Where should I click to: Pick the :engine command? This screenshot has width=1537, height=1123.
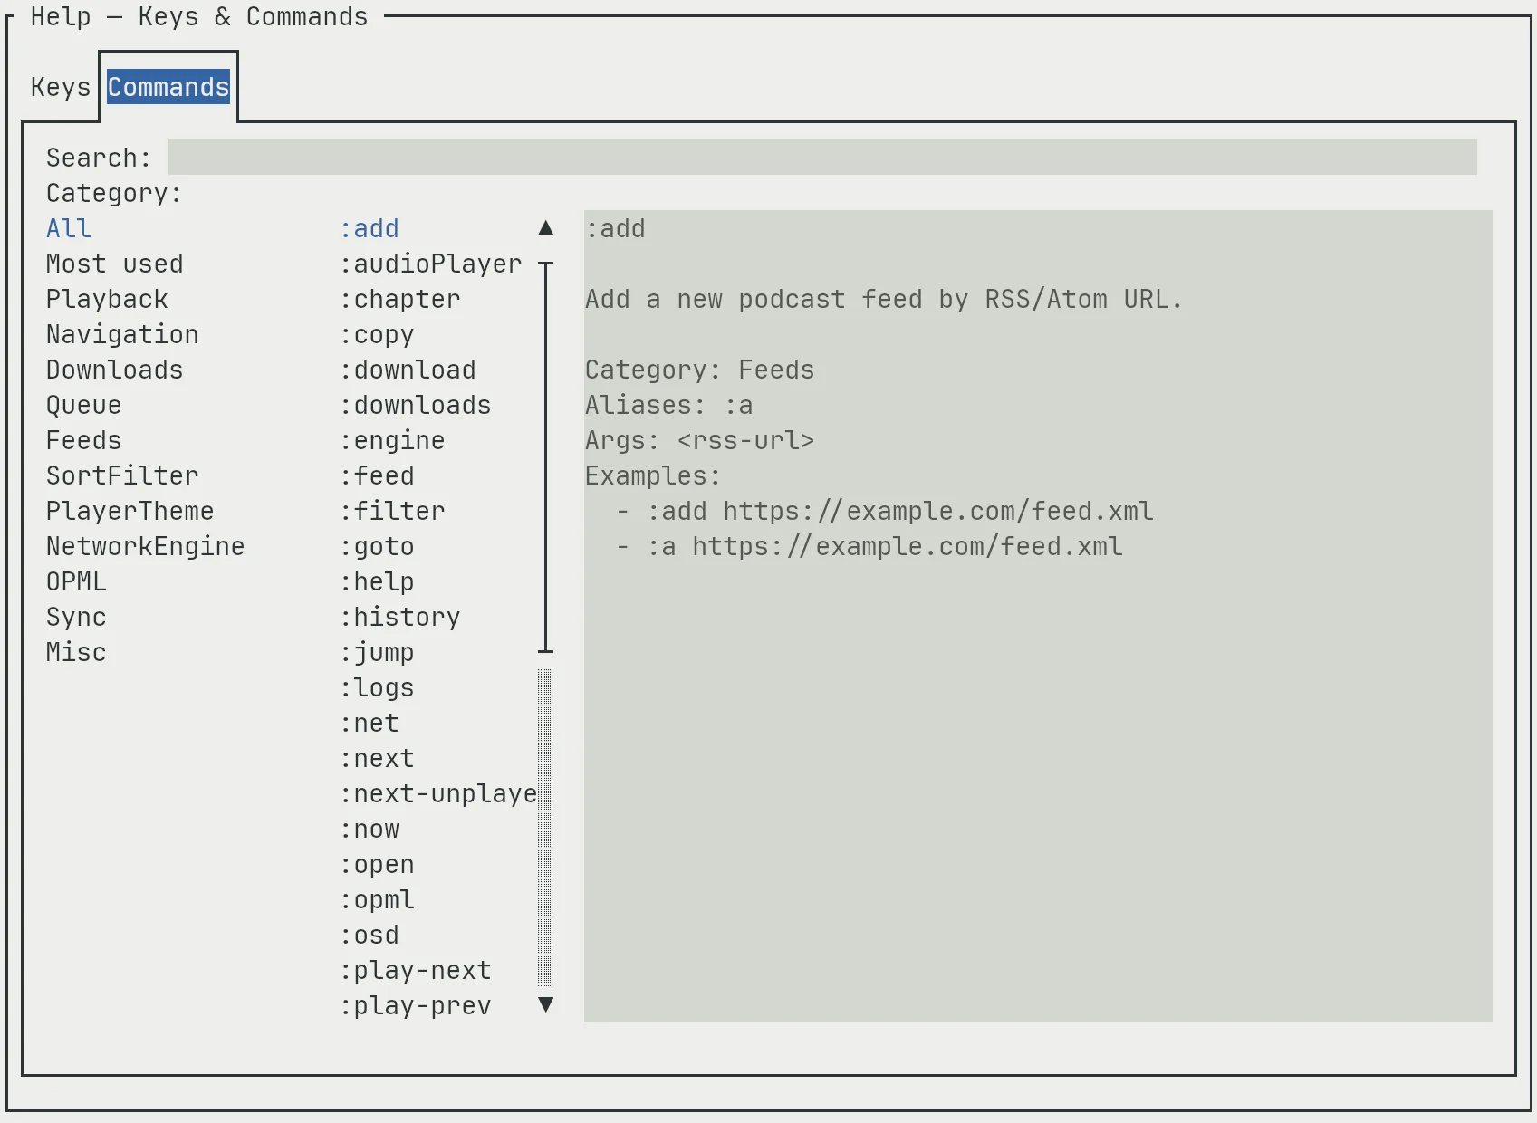point(392,440)
